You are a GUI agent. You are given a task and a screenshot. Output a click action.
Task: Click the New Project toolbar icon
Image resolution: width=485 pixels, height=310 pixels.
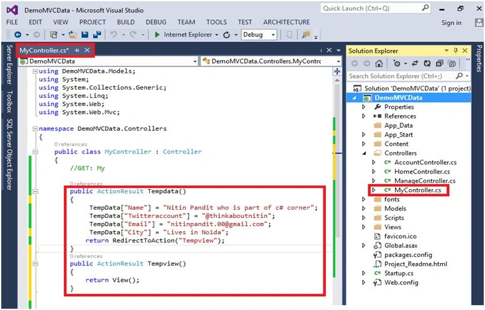coord(53,34)
